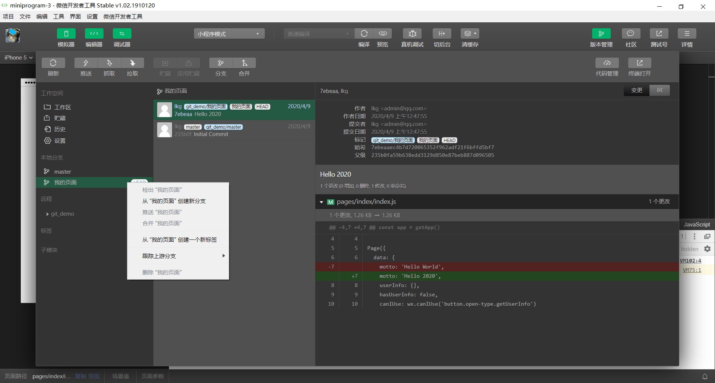Image resolution: width=715 pixels, height=383 pixels.
Task: Select the 235b0f Initial Commit row
Action: pos(234,130)
